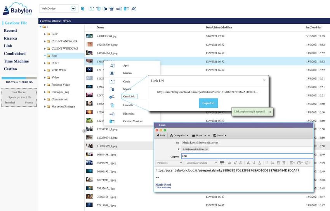Image resolution: width=330 pixels, height=211 pixels.
Task: Dismiss the 'Link copiato negli appunti' notification
Action: pos(270,112)
